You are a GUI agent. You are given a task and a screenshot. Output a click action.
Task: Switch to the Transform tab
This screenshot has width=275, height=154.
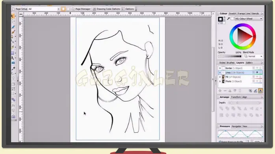[x=236, y=97]
